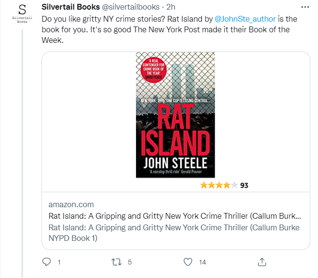Open the Rat Island card headline
The height and width of the screenshot is (278, 318).
[175, 216]
